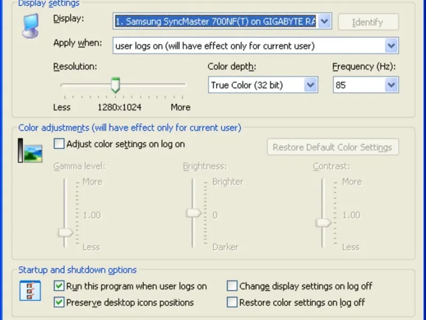Click the Darker label on brightness slider
The image size is (426, 320).
pyautogui.click(x=225, y=247)
